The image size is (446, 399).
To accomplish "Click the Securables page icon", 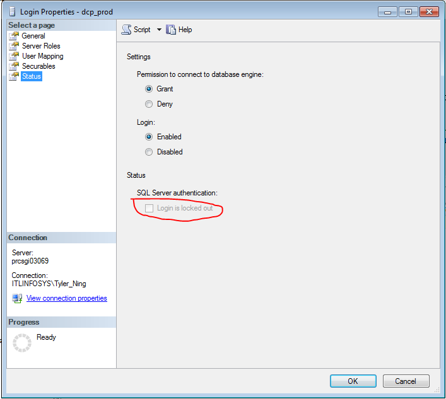I will (14, 66).
